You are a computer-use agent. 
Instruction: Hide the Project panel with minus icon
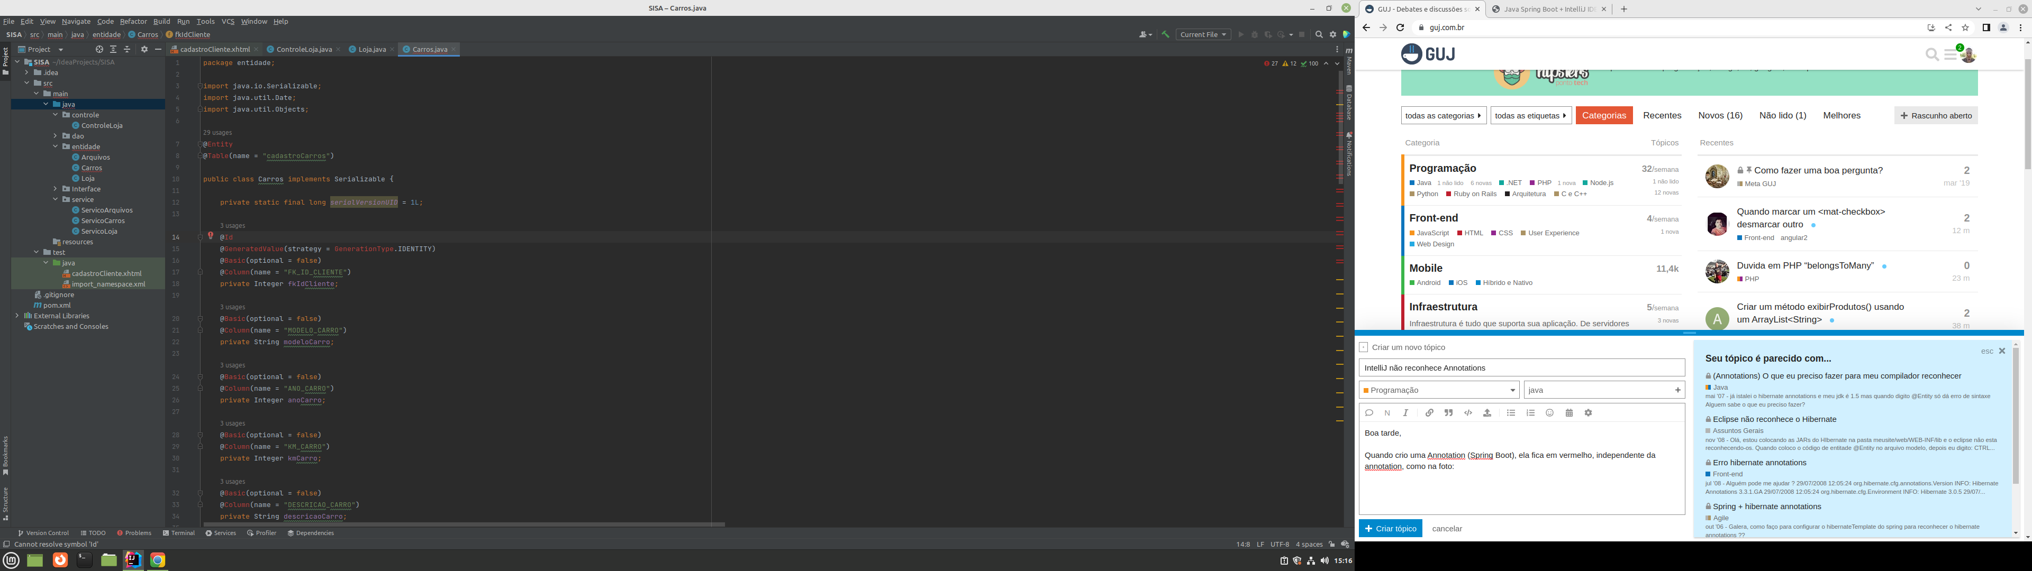[158, 49]
